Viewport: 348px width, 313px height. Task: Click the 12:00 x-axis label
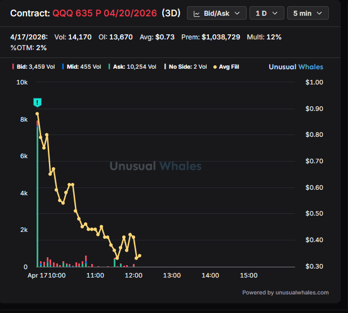pyautogui.click(x=133, y=275)
